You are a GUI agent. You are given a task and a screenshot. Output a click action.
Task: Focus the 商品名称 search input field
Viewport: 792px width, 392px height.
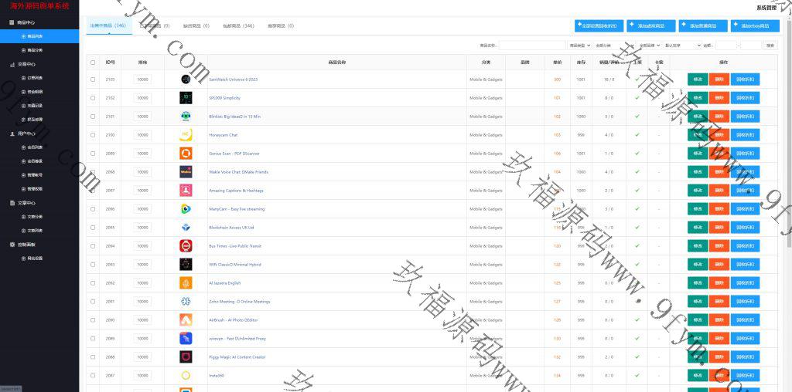531,46
